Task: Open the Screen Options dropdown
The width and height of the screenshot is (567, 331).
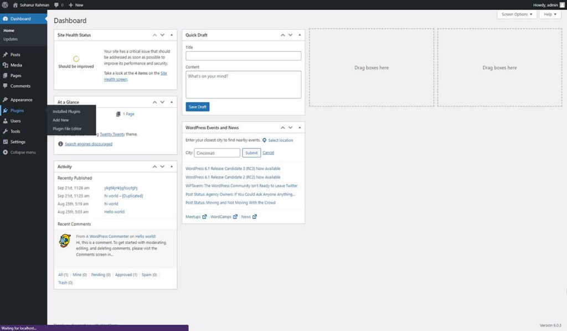Action: [517, 14]
